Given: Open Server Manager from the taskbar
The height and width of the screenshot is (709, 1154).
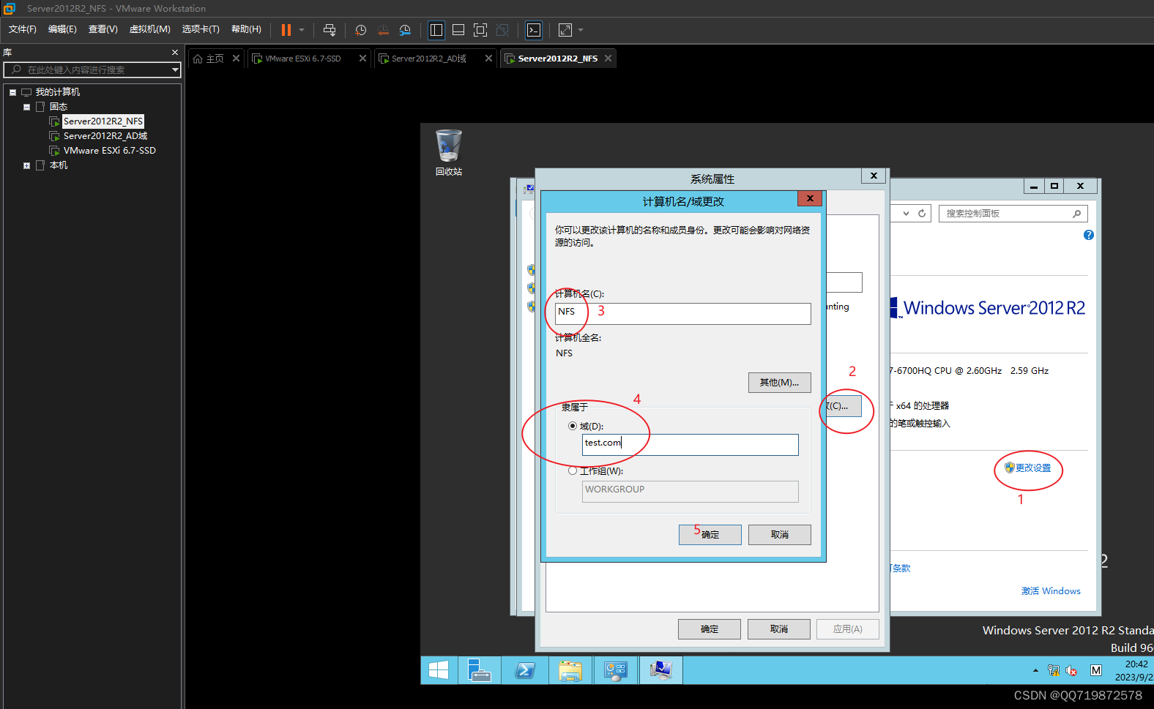Looking at the screenshot, I should (x=480, y=670).
